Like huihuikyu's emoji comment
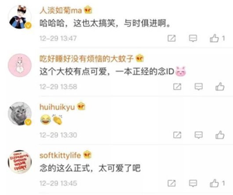This screenshot has width=233, height=195. pyautogui.click(x=220, y=135)
